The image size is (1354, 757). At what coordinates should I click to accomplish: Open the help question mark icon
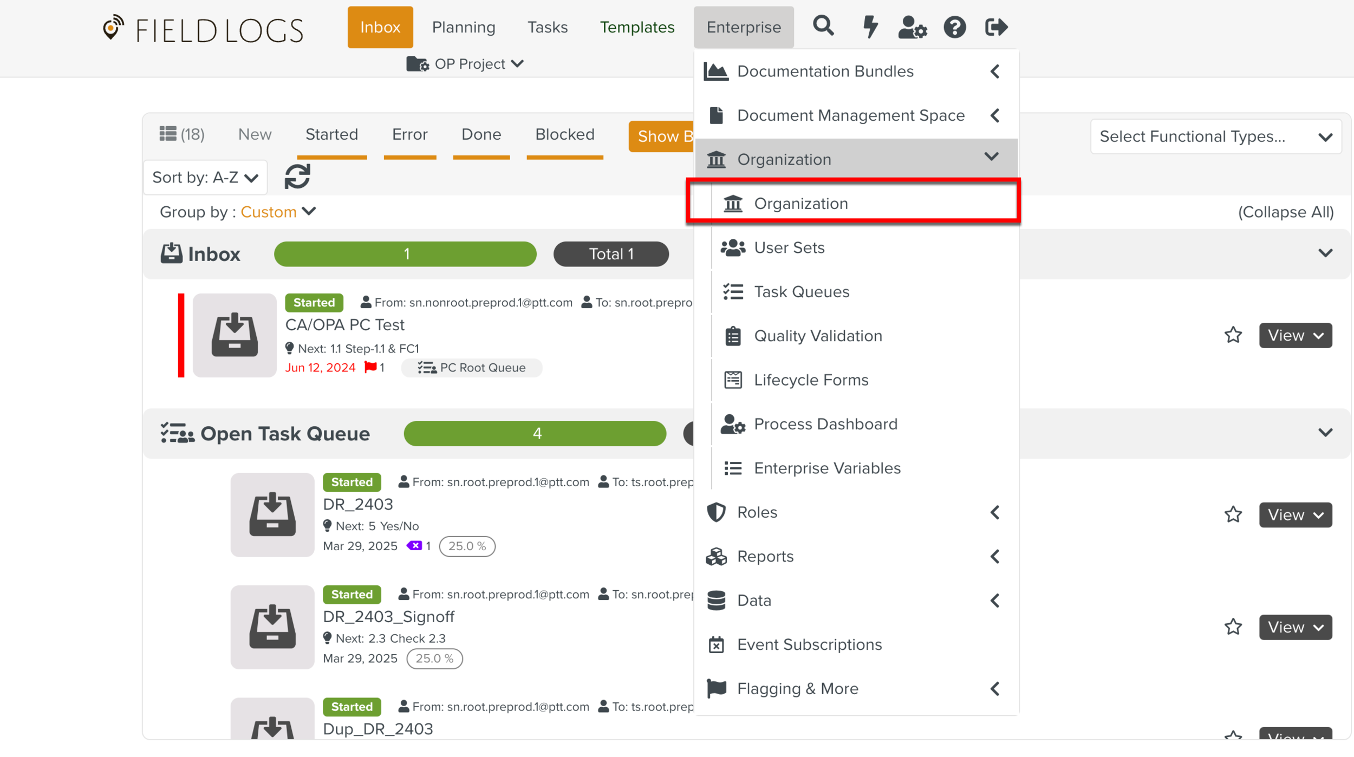[954, 27]
